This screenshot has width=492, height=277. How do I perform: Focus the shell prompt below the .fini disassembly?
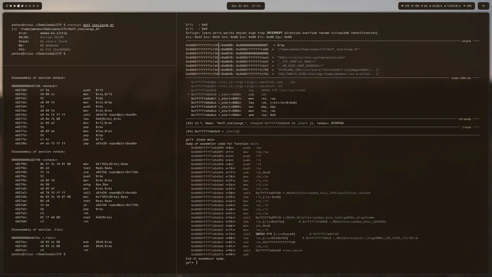38,254
